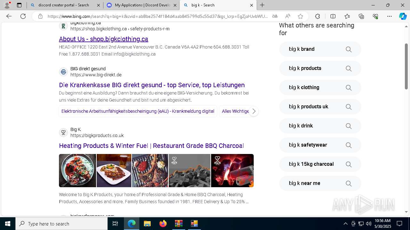
Task: Click the https://www.big-direkt.de URL
Action: click(96, 75)
